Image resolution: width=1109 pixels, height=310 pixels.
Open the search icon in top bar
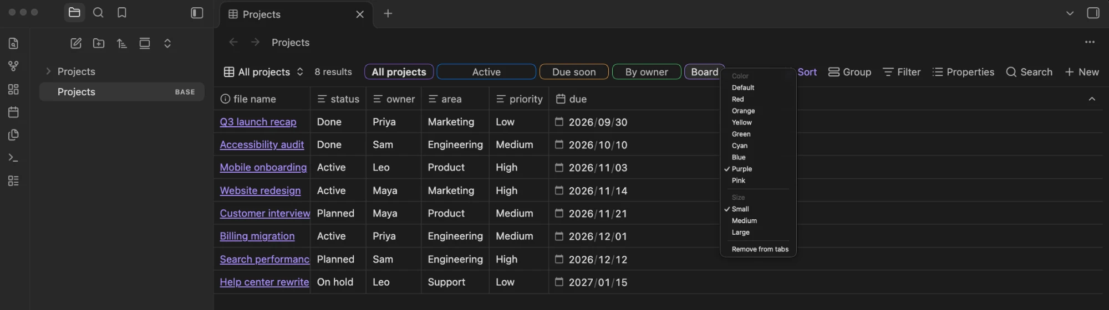pyautogui.click(x=98, y=12)
